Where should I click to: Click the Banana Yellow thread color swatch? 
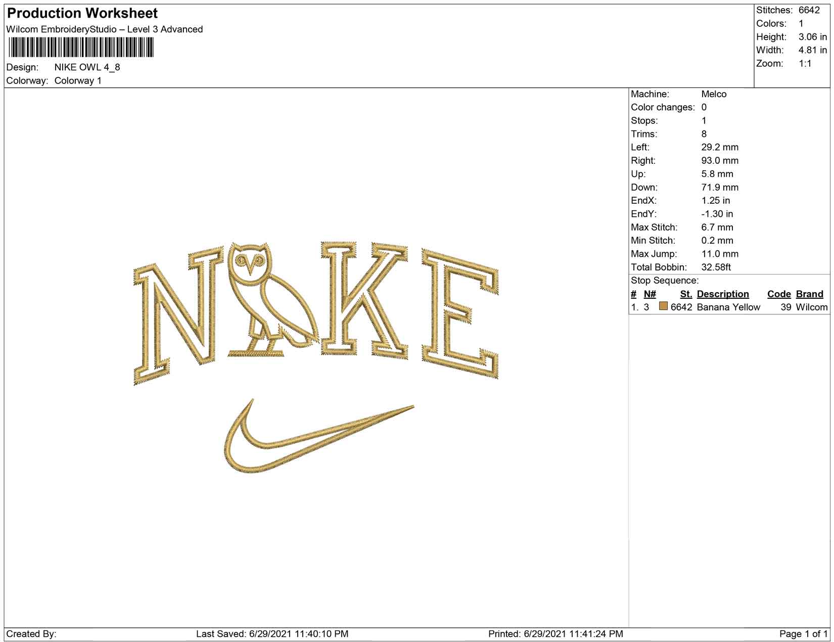[663, 306]
